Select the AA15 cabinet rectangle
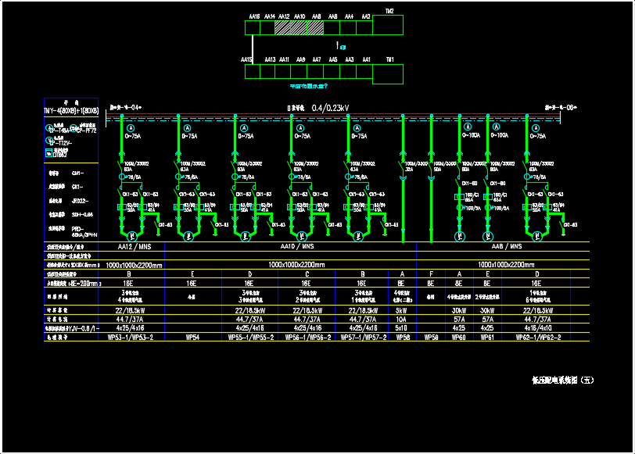Image resolution: width=635 pixels, height=454 pixels. click(253, 72)
